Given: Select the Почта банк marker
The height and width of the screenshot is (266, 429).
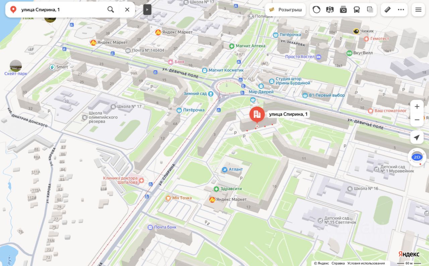Looking at the screenshot, I should 150,227.
